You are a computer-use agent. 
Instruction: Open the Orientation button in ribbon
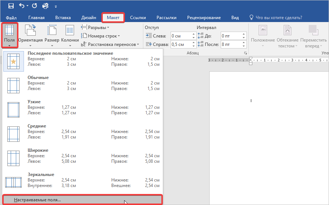click(x=30, y=35)
